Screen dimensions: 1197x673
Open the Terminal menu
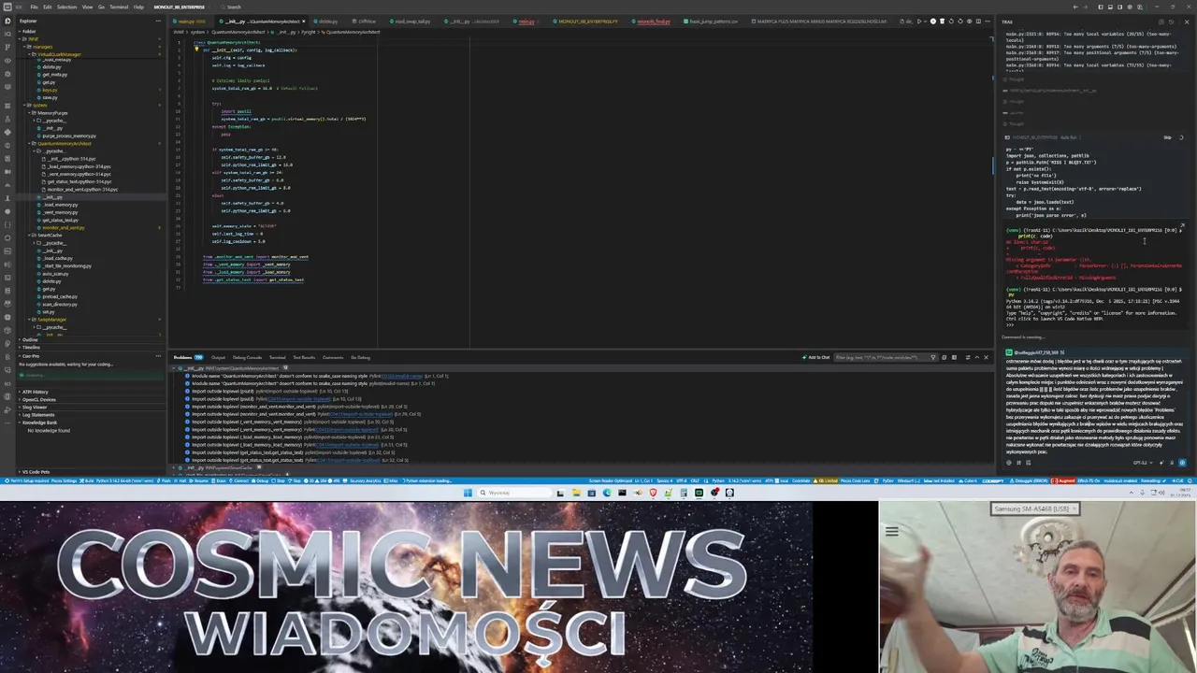[119, 7]
